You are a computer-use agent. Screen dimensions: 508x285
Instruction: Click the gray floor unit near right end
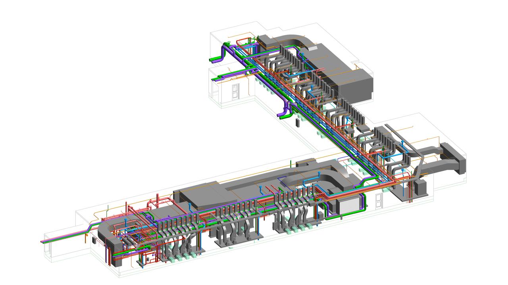420,187
